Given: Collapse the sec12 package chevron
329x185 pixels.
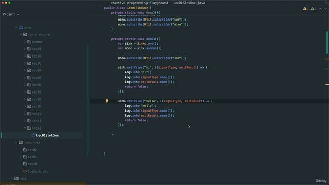Looking at the screenshot, I should (25, 128).
